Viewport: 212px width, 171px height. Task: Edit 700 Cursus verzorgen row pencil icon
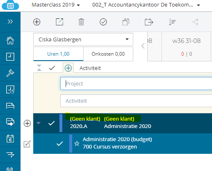click(x=27, y=144)
